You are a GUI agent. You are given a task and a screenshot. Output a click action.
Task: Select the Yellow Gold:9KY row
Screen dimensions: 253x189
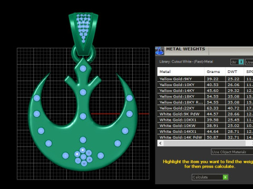[x=205, y=79]
